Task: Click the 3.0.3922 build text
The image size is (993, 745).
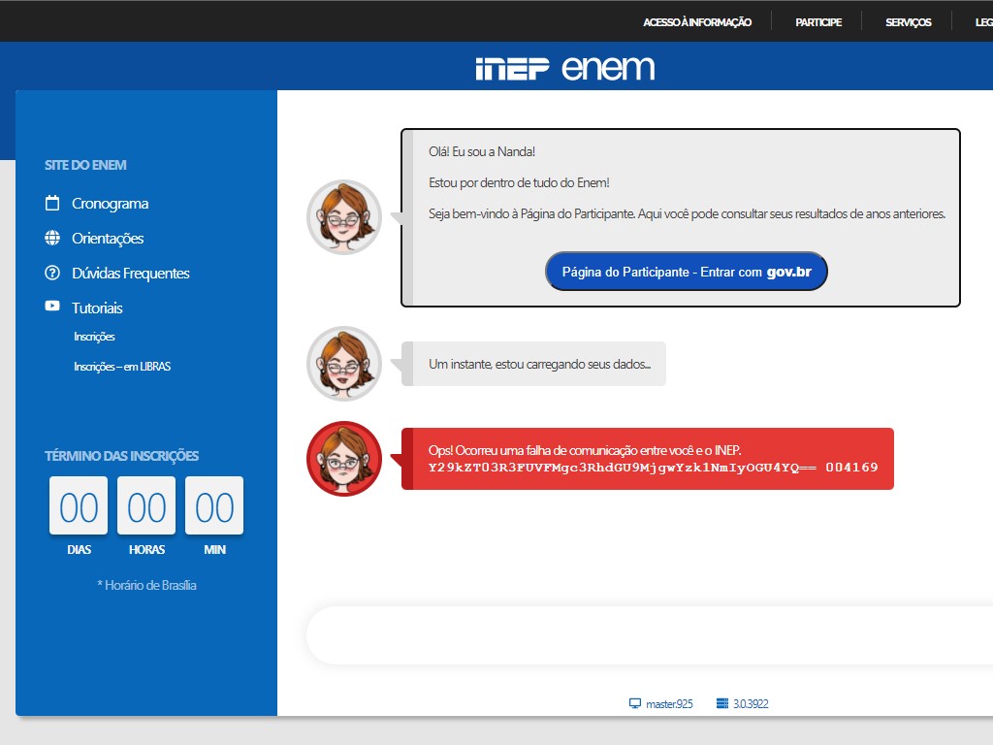Action: tap(751, 704)
